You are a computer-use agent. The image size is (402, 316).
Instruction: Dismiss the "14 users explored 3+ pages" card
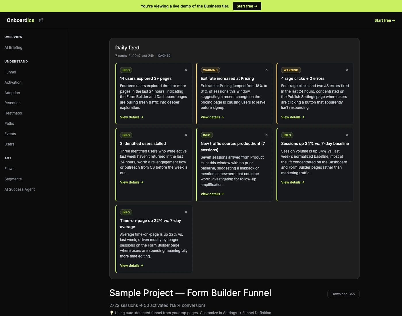pos(185,70)
